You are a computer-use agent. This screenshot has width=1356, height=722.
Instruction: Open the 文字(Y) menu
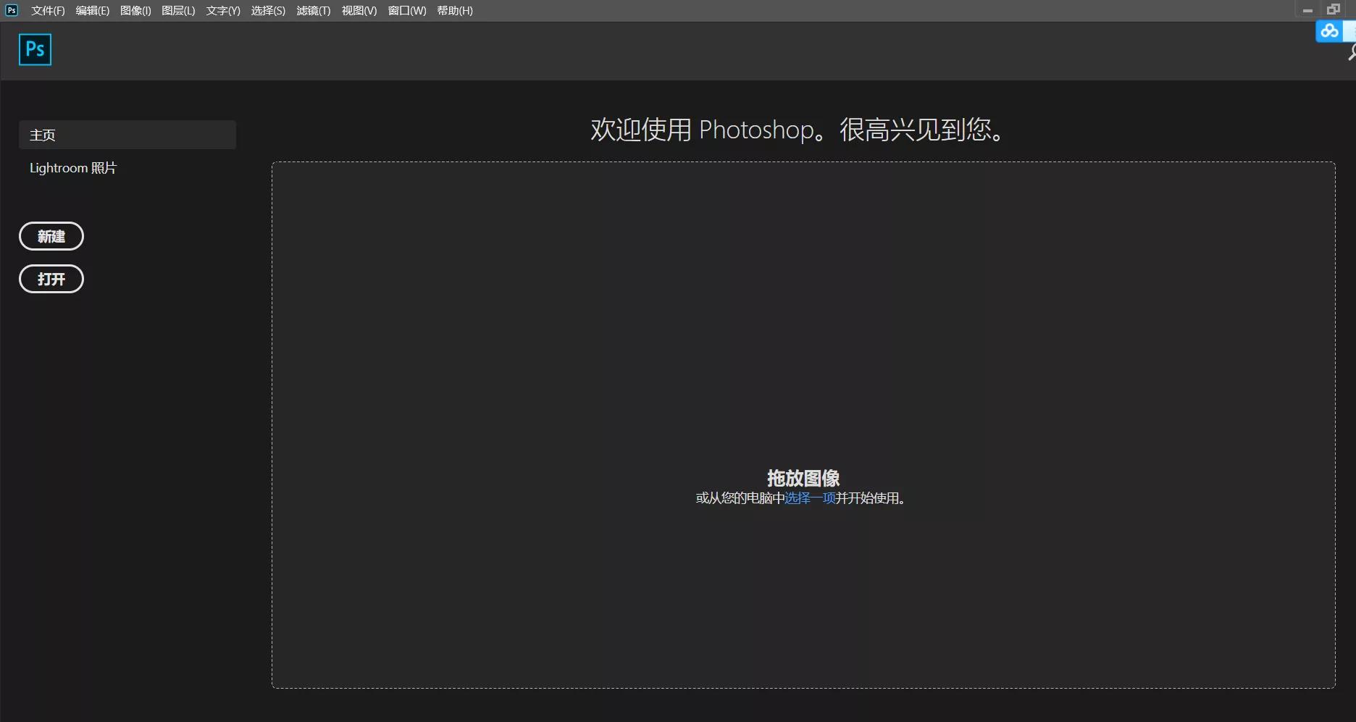223,11
